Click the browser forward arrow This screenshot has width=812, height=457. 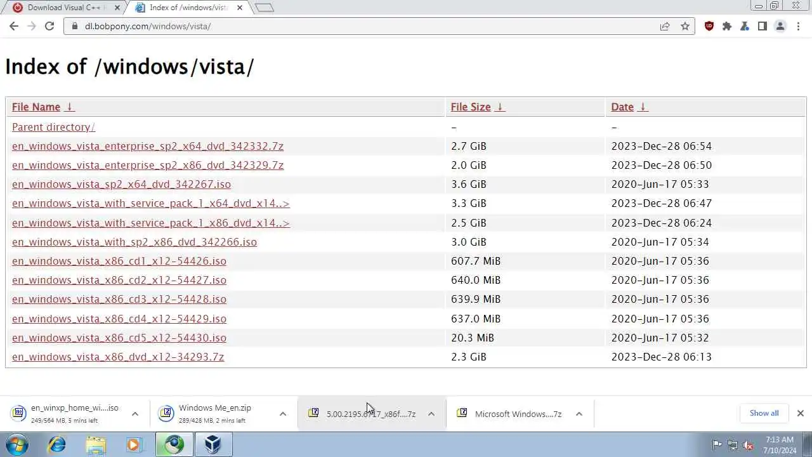click(32, 26)
